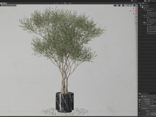Click the outliner search field
Image resolution: width=156 pixels, height=117 pixels.
coord(151,3)
